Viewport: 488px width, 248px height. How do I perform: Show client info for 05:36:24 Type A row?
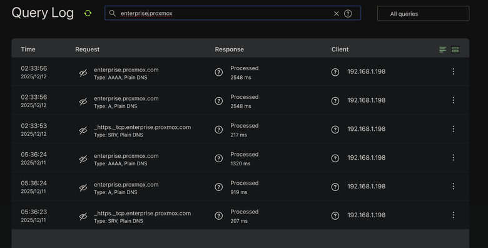coord(335,187)
